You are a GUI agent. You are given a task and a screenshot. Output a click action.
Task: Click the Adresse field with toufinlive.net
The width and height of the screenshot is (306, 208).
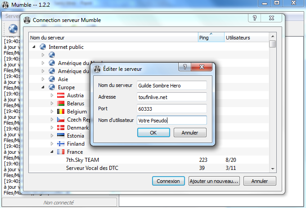point(172,97)
